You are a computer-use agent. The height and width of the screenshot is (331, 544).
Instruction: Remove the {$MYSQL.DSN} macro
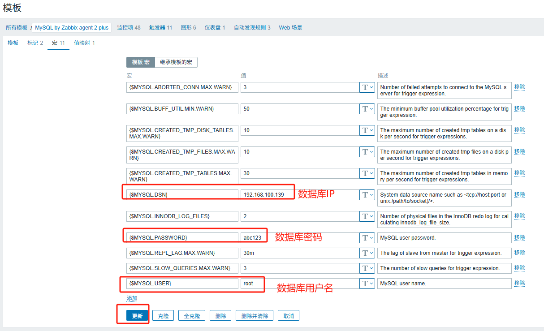click(x=519, y=194)
